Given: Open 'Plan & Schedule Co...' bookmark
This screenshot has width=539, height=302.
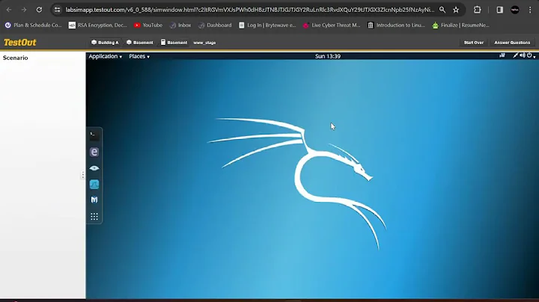Looking at the screenshot, I should point(34,25).
